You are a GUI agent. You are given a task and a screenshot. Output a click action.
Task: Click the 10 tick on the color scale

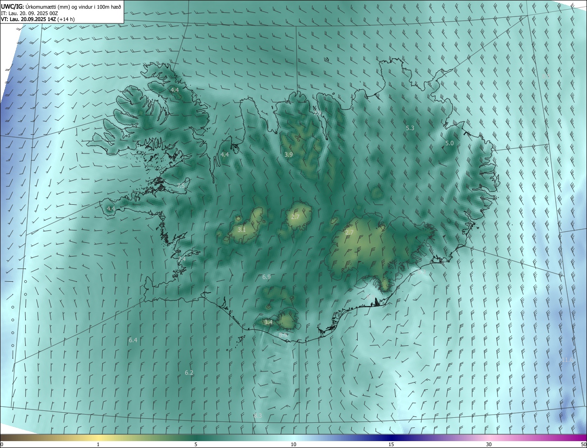click(x=293, y=444)
